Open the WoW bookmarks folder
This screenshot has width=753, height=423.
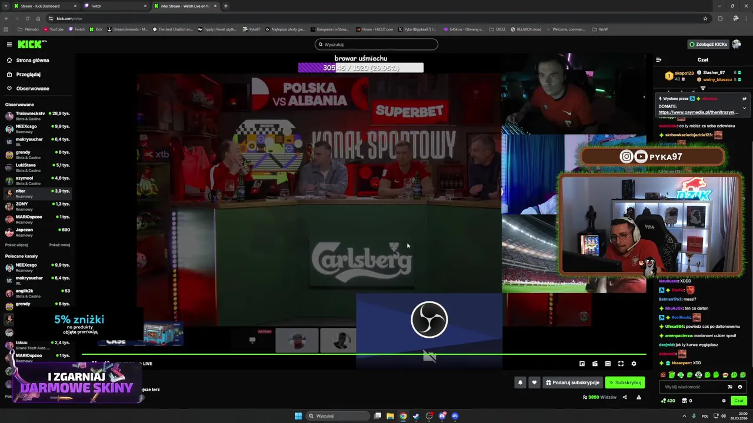[x=600, y=29]
